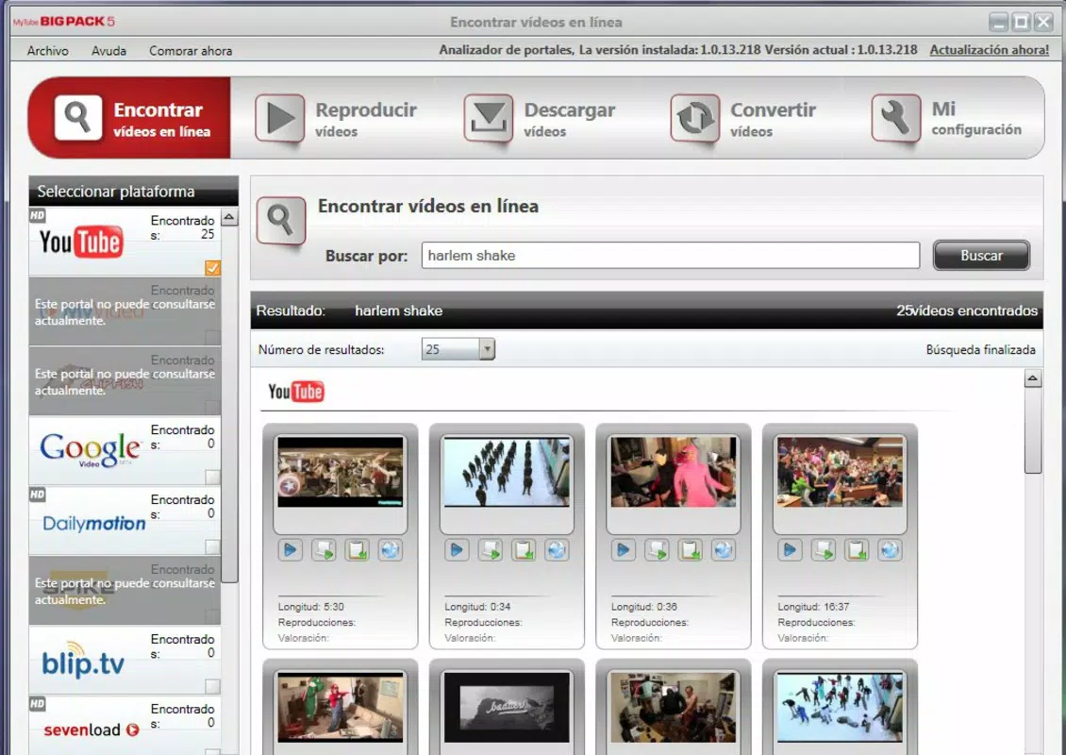Click the Buscar button
This screenshot has height=755, width=1066.
coord(981,256)
